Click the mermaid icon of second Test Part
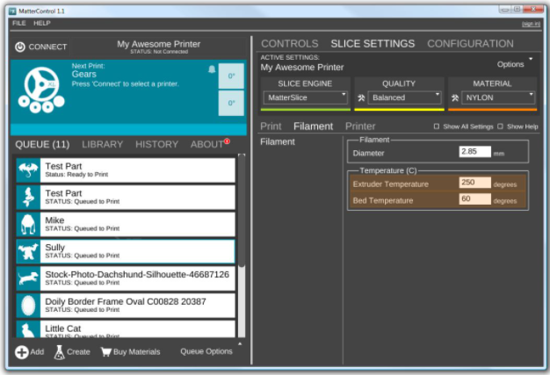This screenshot has height=375, width=550. (28, 198)
